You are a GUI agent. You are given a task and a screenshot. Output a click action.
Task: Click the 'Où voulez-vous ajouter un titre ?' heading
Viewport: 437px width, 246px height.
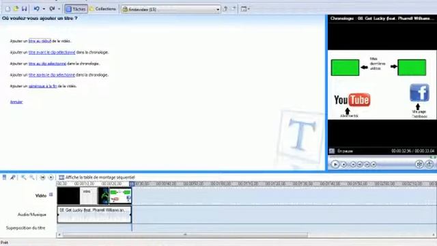coord(40,18)
